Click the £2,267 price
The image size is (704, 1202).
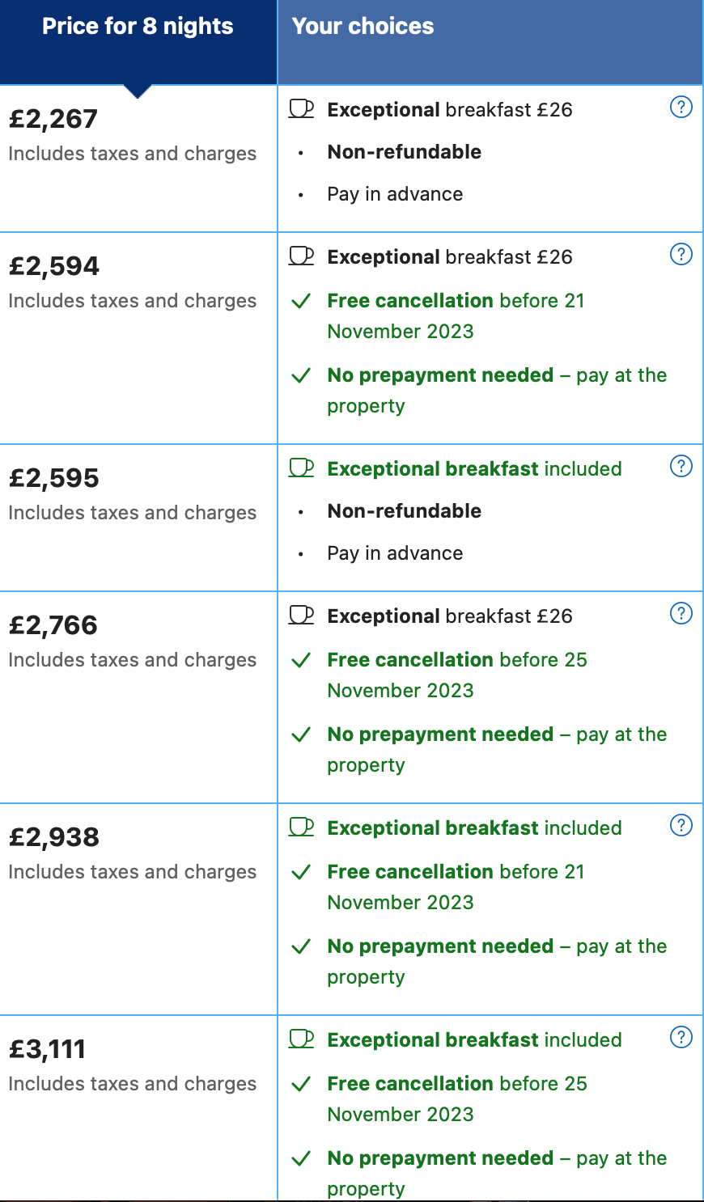click(x=53, y=119)
